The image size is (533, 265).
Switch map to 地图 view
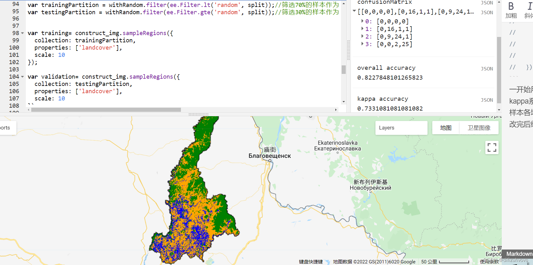(x=446, y=128)
